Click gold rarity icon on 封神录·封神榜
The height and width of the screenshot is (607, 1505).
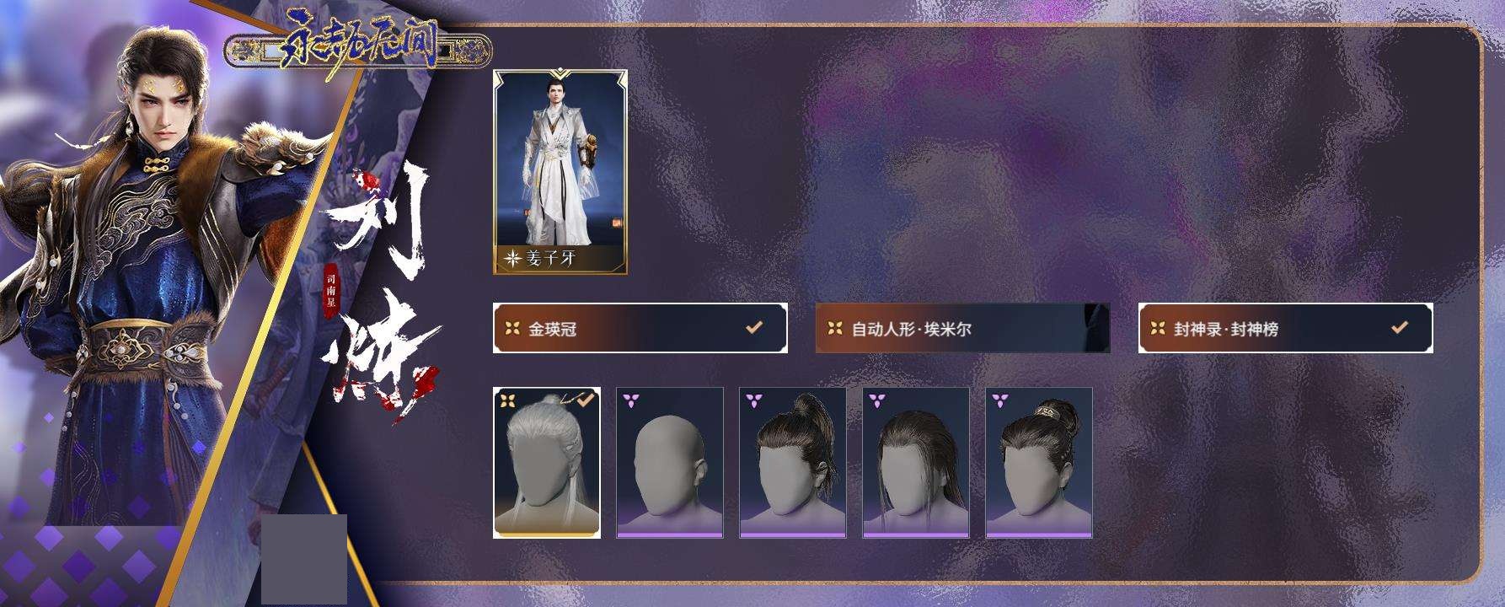pos(1158,328)
